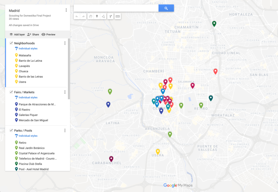
Task: Click the yellow pin at Usera
Action: click(x=158, y=152)
